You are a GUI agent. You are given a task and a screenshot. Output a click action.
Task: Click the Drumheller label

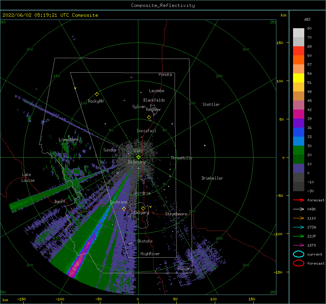pyautogui.click(x=212, y=178)
